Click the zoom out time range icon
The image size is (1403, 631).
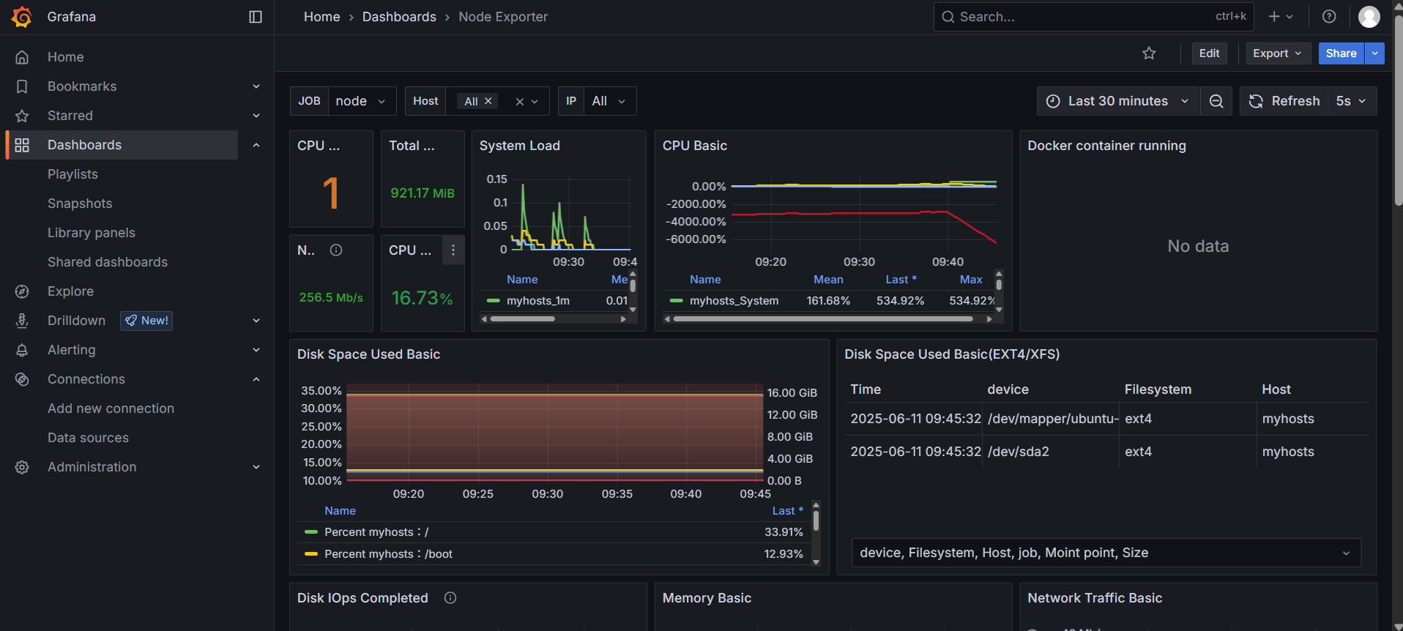click(x=1216, y=101)
